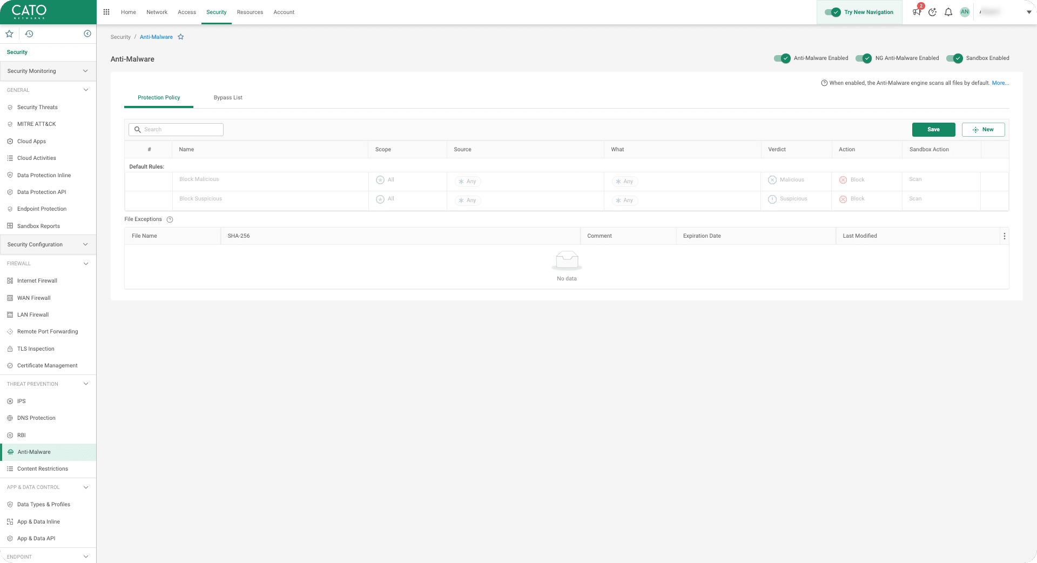Click the rules Search field

point(176,130)
